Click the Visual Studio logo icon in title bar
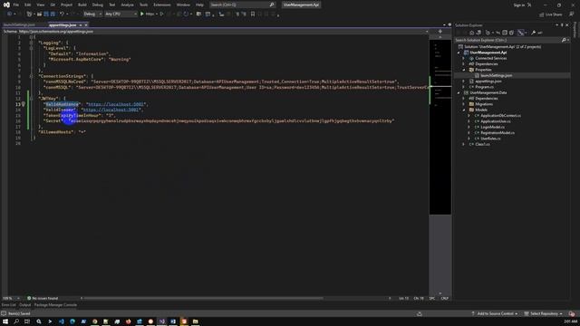Screen dimensions: 580x326 6,5
